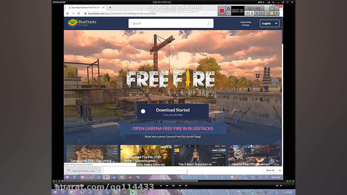This screenshot has height=195, width=347.
Task: Click the magnifier icon in the BlueStacks search box
Action: point(209,23)
